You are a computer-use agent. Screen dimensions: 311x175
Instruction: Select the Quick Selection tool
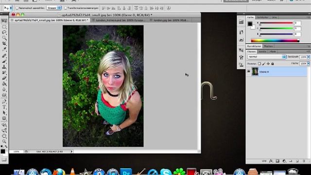pos(4,38)
